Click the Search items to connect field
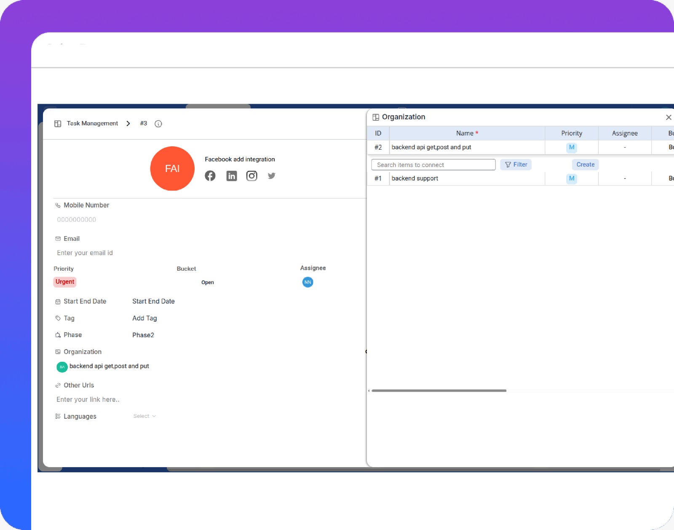Screen dimensions: 674x530 click(433, 164)
